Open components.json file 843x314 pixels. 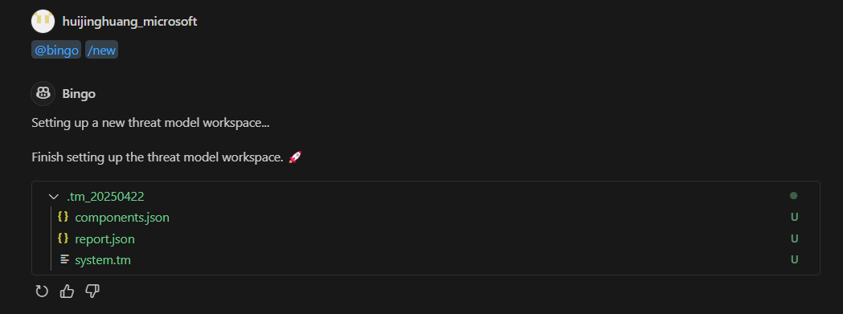[122, 217]
